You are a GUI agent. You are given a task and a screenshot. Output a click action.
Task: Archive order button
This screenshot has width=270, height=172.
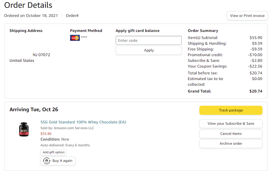click(x=231, y=144)
